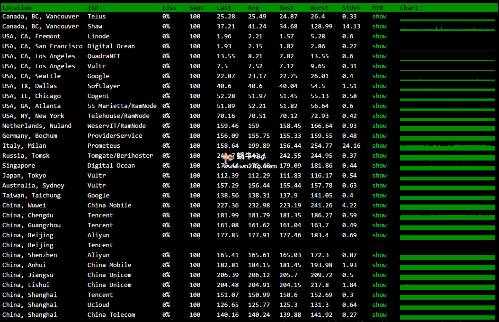Select the Beijing Tencent row ISP cell
499x322 pixels.
pyautogui.click(x=100, y=245)
